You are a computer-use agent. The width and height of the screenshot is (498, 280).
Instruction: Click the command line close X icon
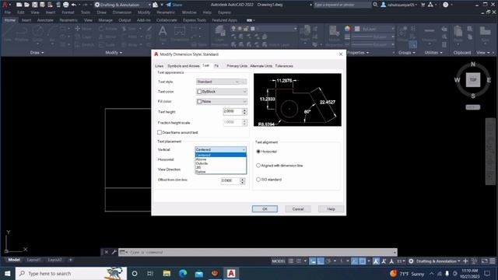point(107,252)
